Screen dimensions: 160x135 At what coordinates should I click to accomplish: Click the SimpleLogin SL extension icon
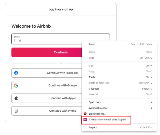click(85, 119)
